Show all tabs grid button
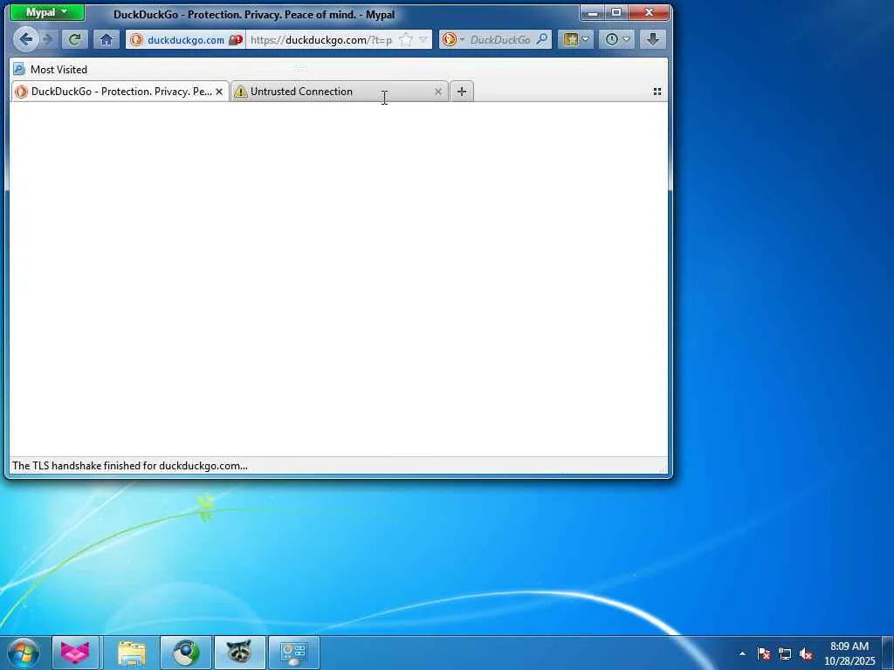The width and height of the screenshot is (894, 670). (x=657, y=92)
